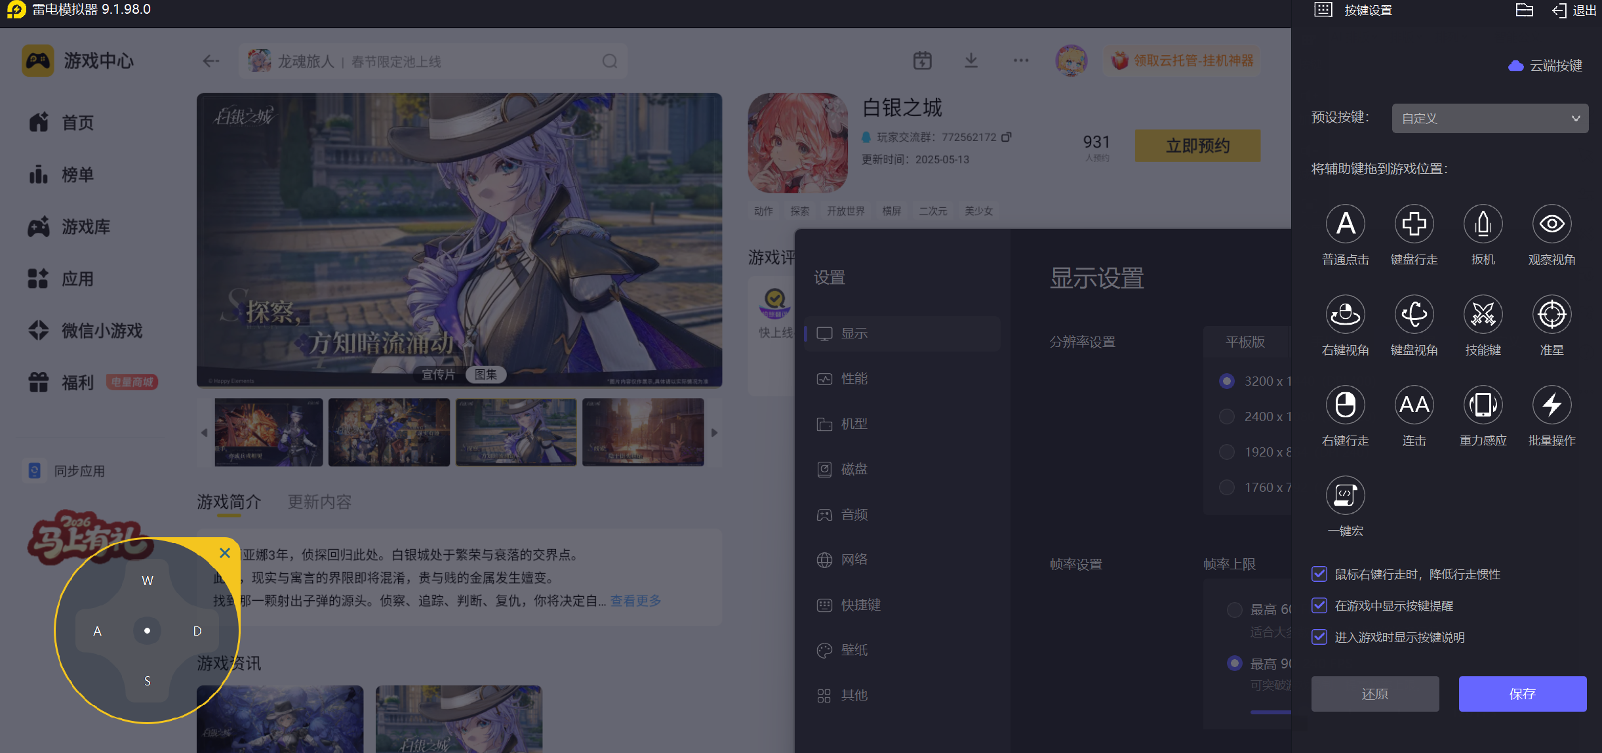Open the downloads arrow icon
Image resolution: width=1602 pixels, height=753 pixels.
pyautogui.click(x=971, y=61)
